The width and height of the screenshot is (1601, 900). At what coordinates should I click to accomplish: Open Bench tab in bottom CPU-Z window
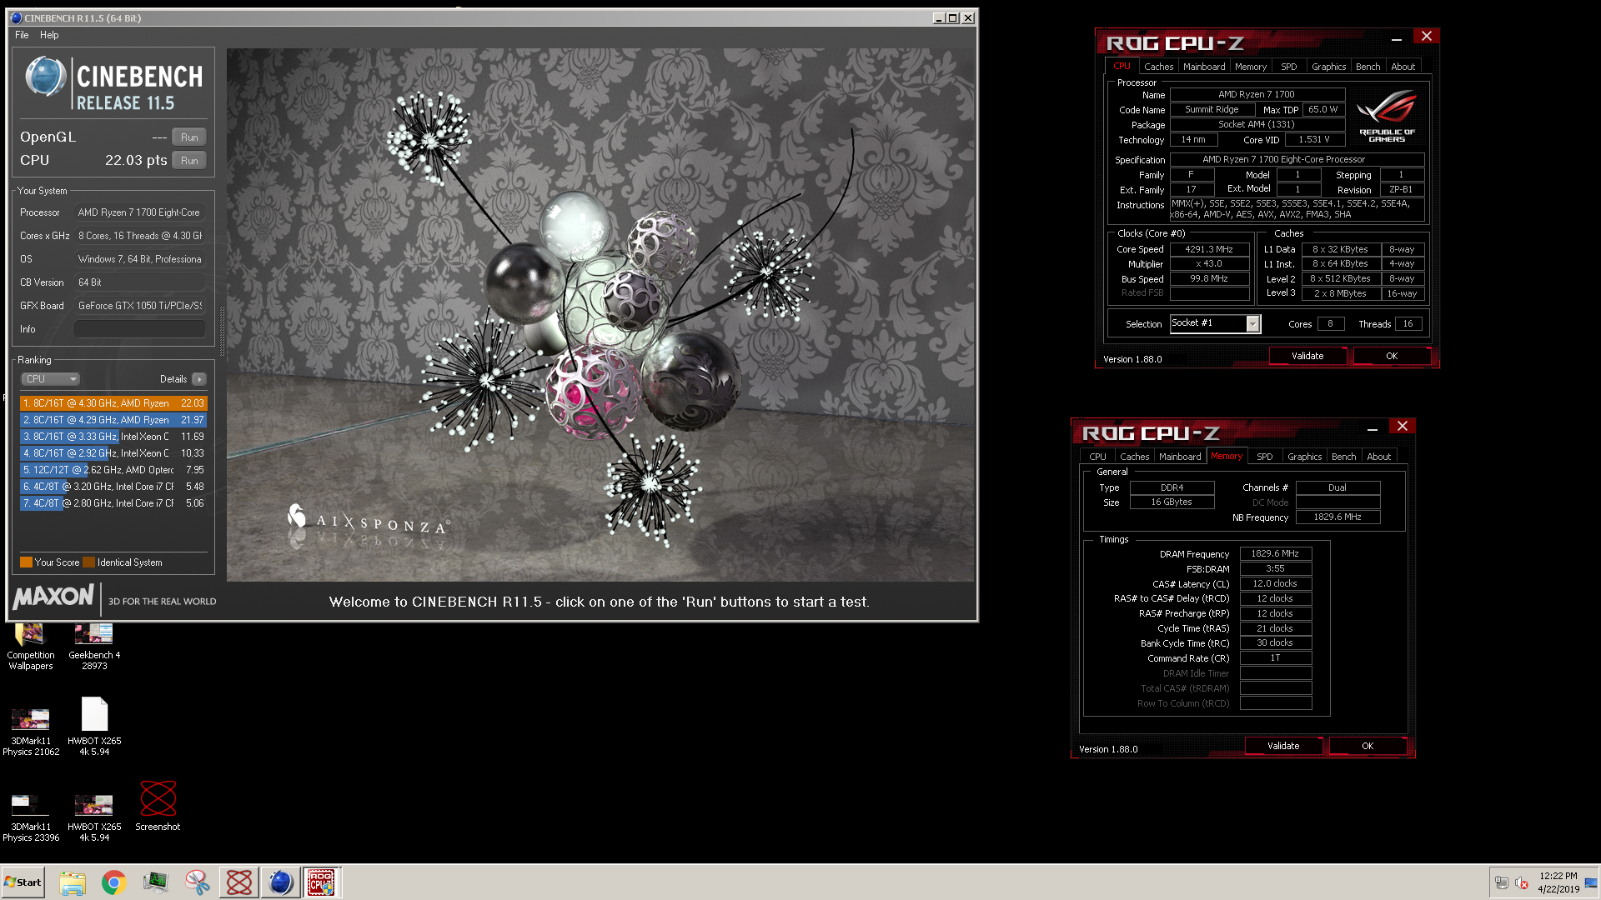[1343, 457]
